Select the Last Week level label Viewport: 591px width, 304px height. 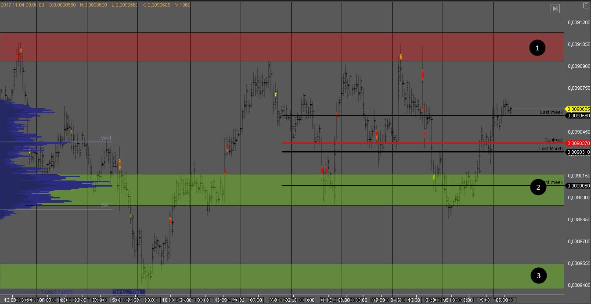(x=551, y=113)
